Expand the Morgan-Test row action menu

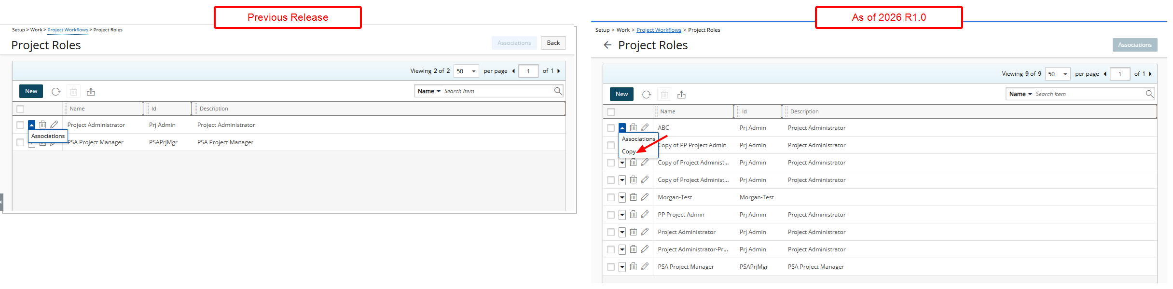coord(622,197)
